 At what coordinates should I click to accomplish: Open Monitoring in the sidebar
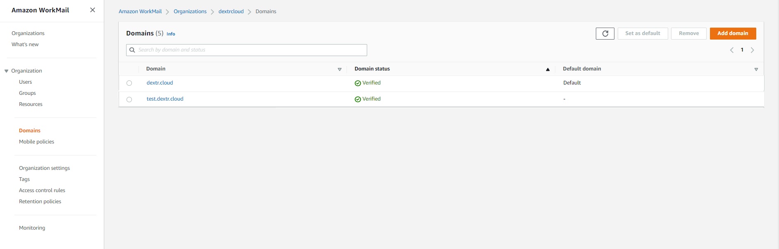pyautogui.click(x=32, y=228)
